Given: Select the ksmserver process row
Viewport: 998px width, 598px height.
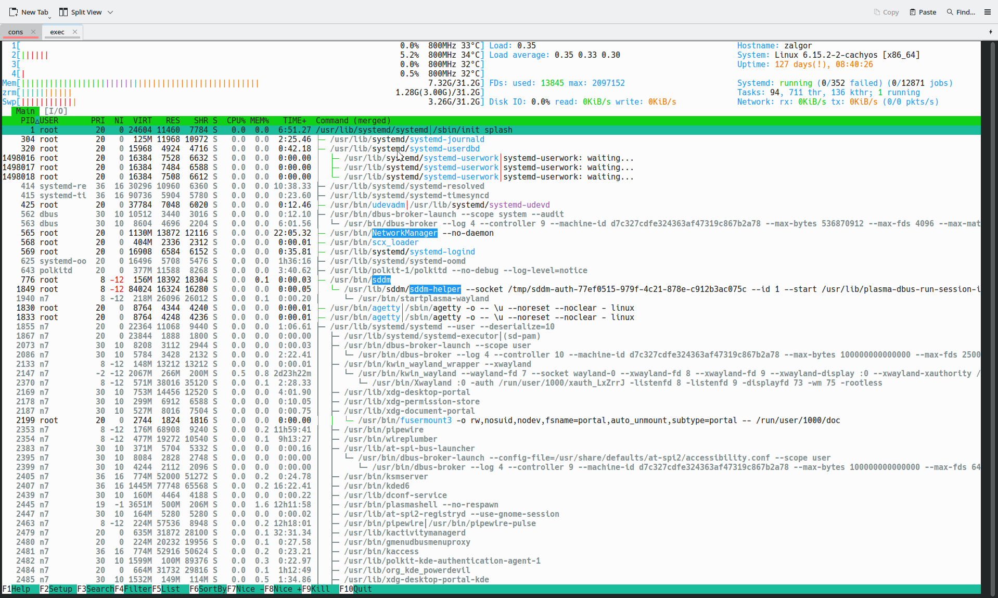Looking at the screenshot, I should (x=491, y=477).
